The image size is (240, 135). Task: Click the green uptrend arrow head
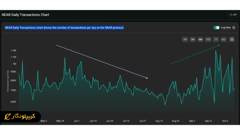coord(219,45)
